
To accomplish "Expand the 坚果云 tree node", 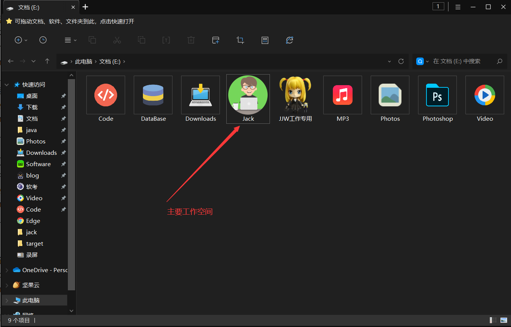I will click(7, 285).
